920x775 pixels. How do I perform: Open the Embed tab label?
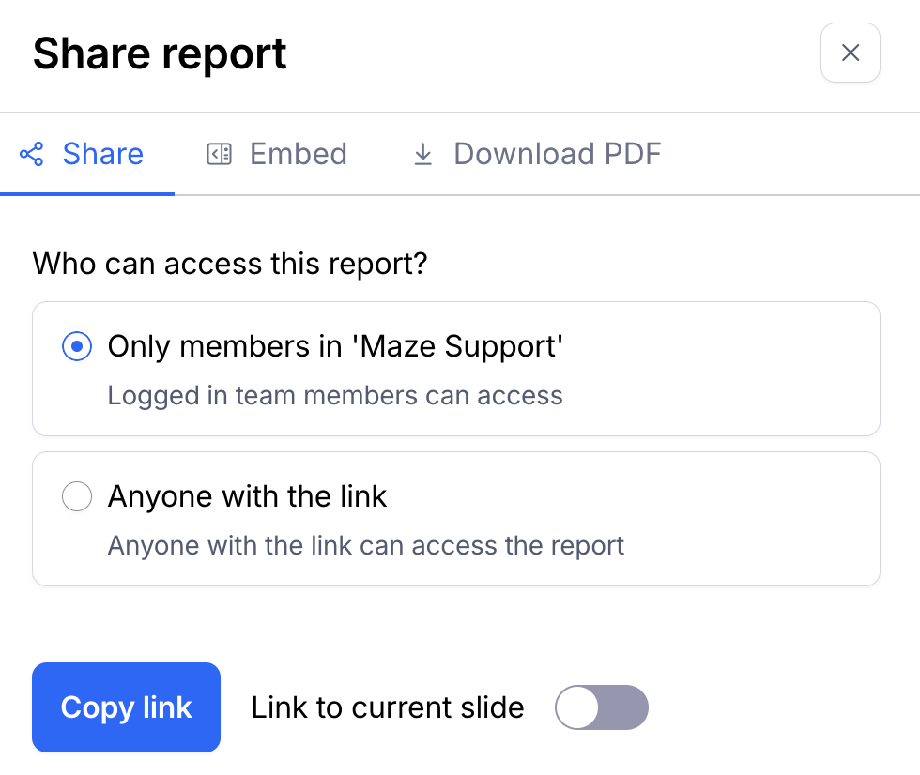tap(299, 154)
